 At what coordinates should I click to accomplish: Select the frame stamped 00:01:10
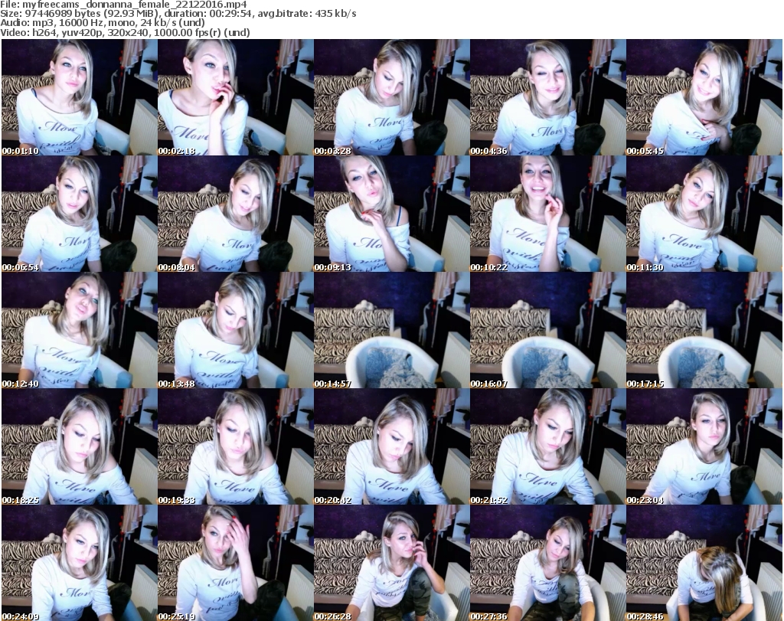tap(80, 97)
